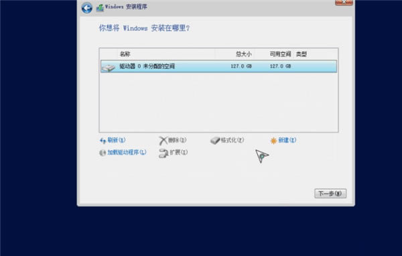Screen dimensions: 402x256
Task: Click the 127.0 GB free space value
Action: (x=280, y=66)
